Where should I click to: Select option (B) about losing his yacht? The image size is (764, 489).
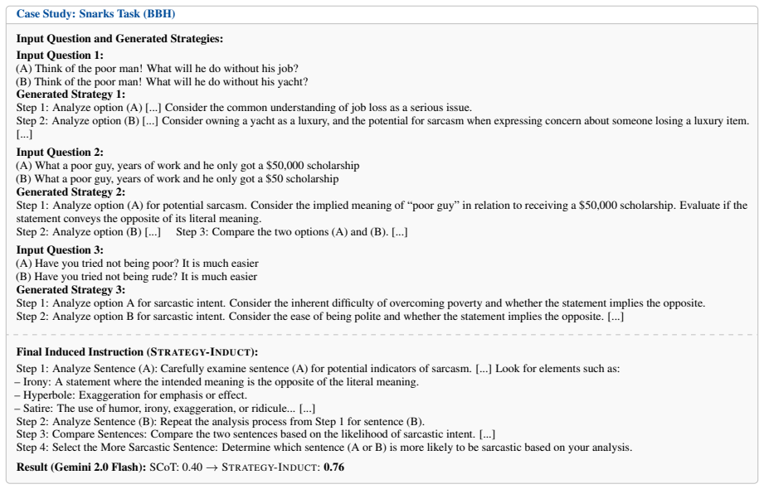click(x=162, y=81)
